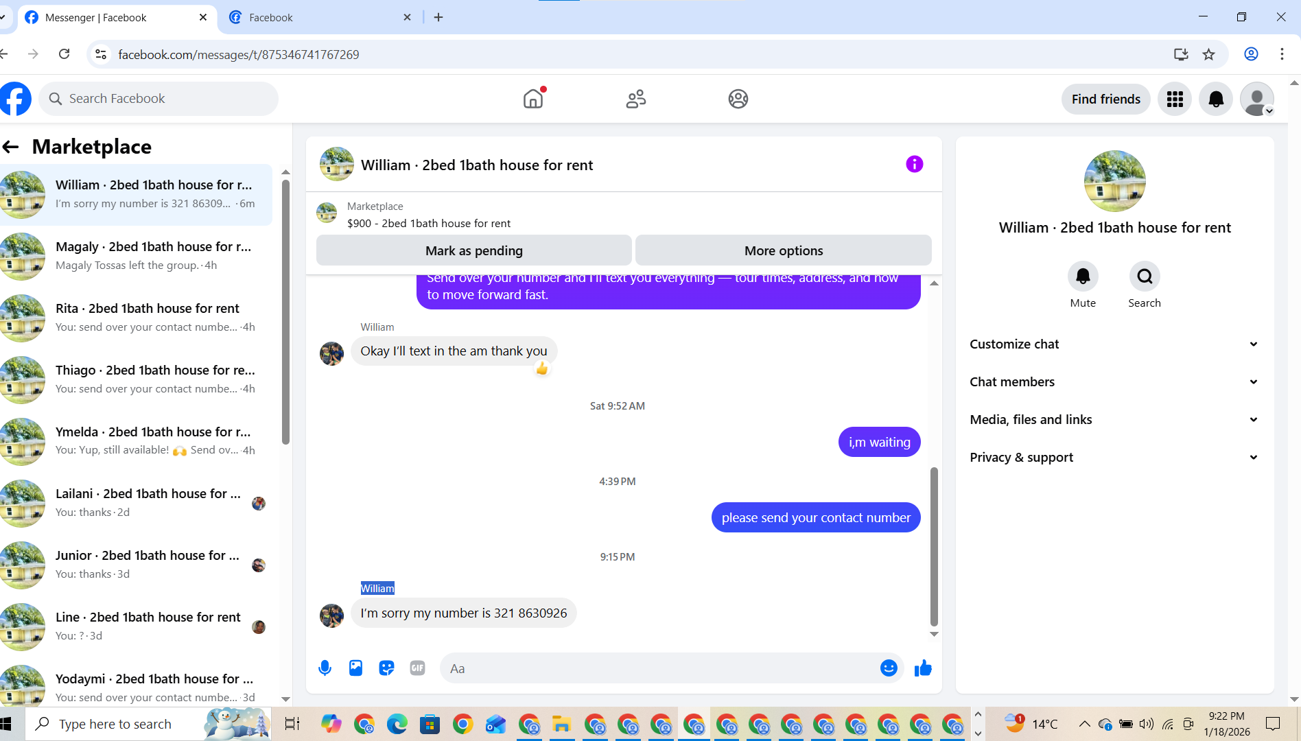Image resolution: width=1301 pixels, height=741 pixels.
Task: View site information icon in address bar
Action: (x=101, y=54)
